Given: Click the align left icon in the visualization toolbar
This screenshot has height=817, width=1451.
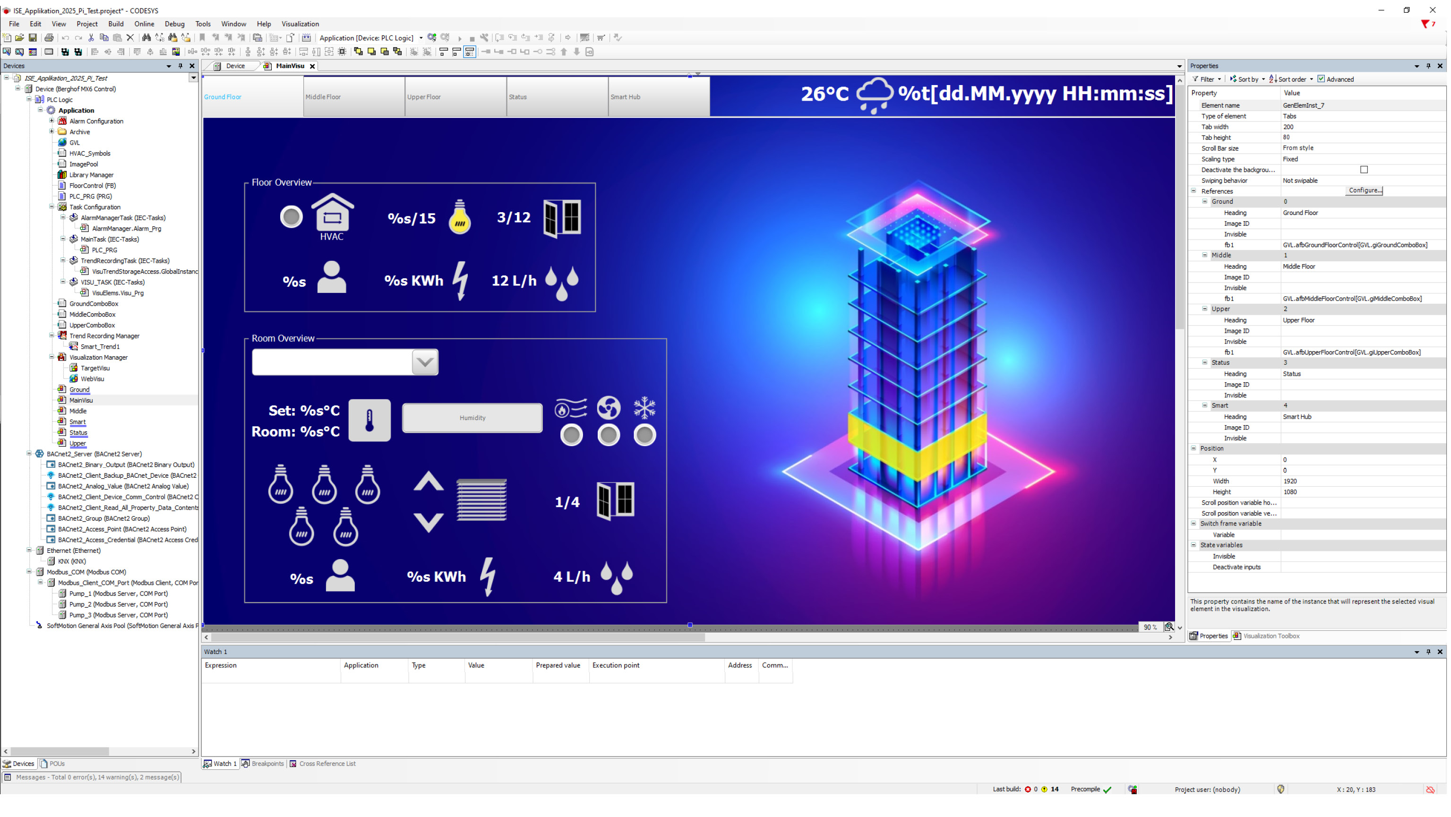Looking at the screenshot, I should click(x=94, y=52).
